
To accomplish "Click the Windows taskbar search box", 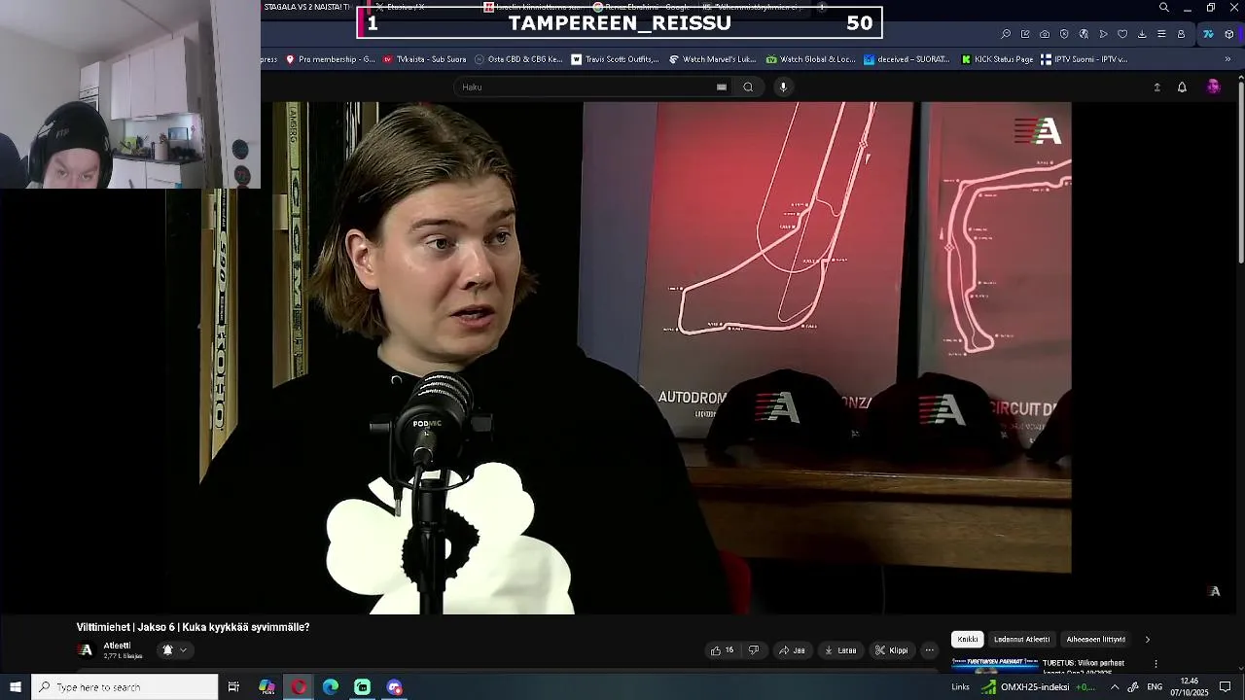I will point(124,687).
